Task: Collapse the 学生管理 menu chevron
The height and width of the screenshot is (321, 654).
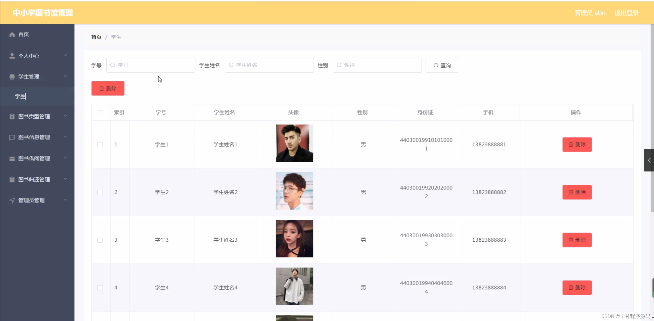Action: (x=65, y=76)
